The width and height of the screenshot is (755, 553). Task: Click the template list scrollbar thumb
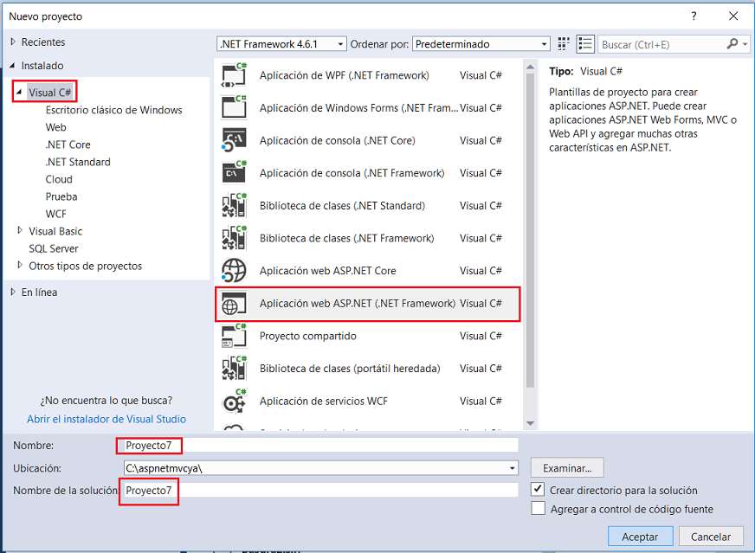(530, 230)
